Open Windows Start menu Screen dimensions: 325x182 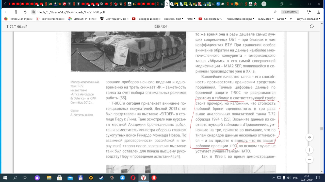[x=5, y=178]
